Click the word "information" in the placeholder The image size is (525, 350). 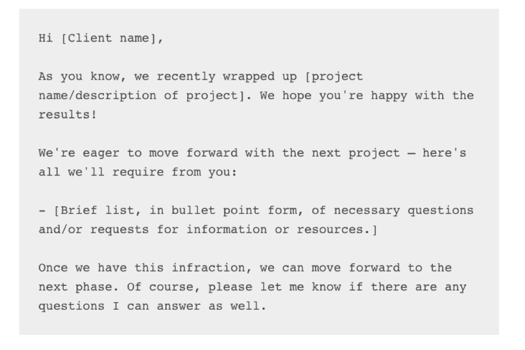pyautogui.click(x=227, y=229)
